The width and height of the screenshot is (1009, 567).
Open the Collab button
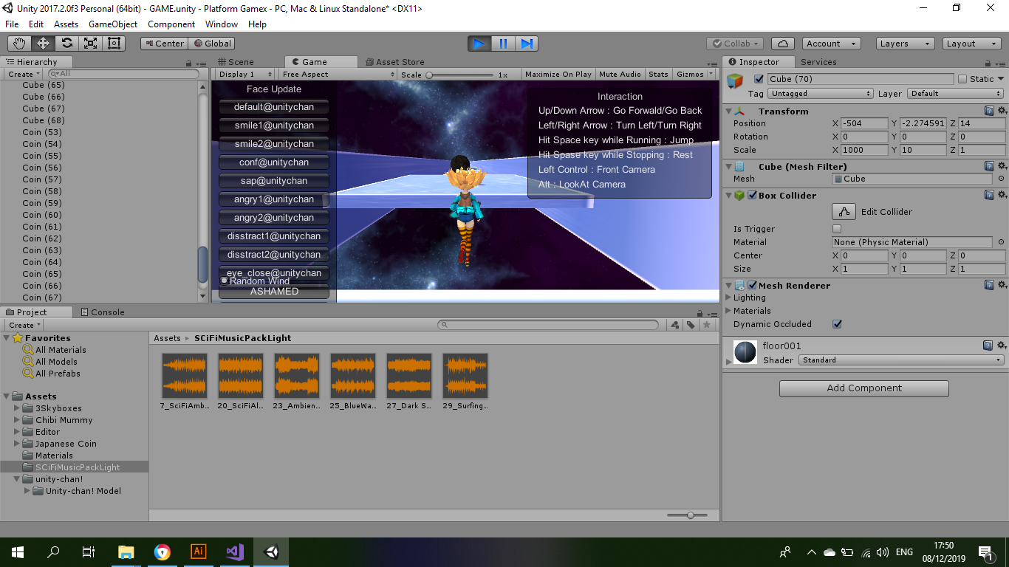tap(735, 44)
